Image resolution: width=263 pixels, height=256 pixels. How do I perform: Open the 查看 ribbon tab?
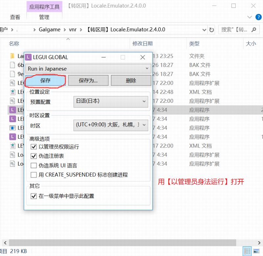(15, 17)
